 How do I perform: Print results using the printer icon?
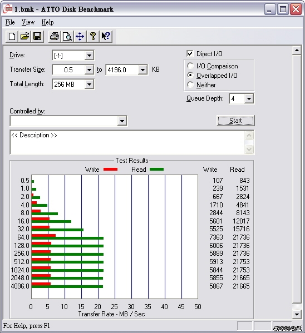55,36
